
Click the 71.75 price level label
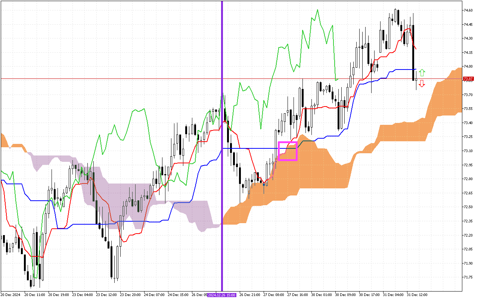(468, 277)
